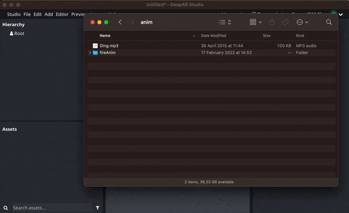
Task: Click the Finder search magnifier icon
Action: (x=329, y=22)
